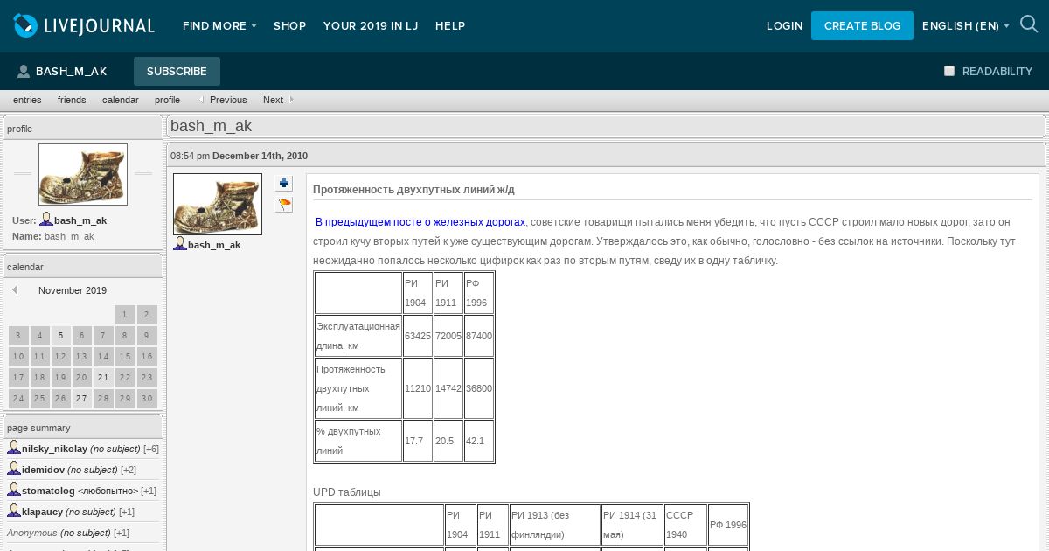Click the user head icon in profile box
Image resolution: width=1049 pixels, height=551 pixels.
pos(46,220)
